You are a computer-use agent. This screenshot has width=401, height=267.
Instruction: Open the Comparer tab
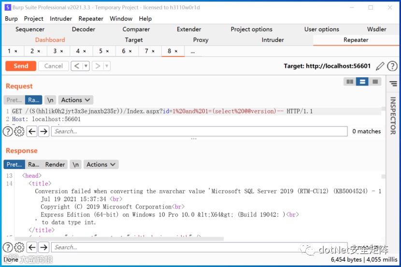point(136,29)
